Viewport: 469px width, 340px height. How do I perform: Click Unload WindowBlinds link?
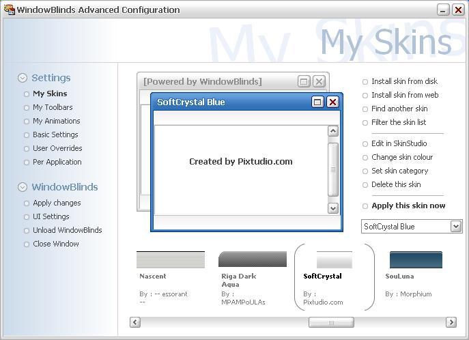[x=67, y=230]
